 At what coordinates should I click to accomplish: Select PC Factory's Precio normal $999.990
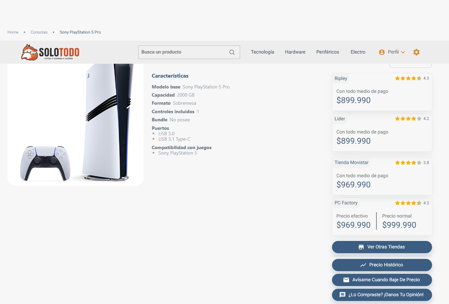(x=399, y=225)
